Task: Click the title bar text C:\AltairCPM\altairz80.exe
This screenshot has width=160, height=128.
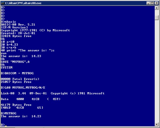Action: click(23, 3)
